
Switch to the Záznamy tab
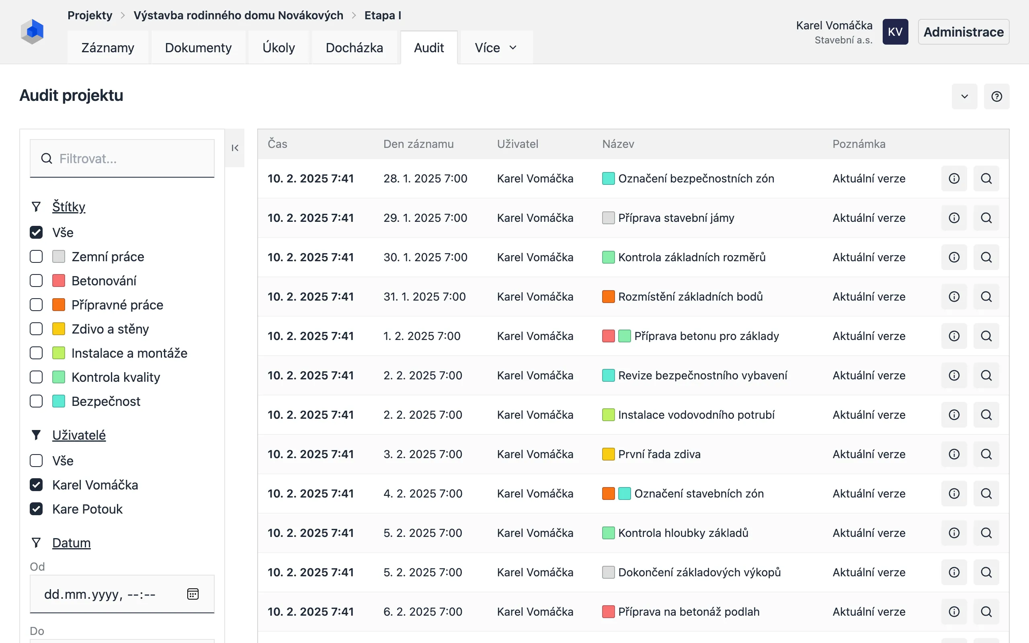(x=108, y=48)
